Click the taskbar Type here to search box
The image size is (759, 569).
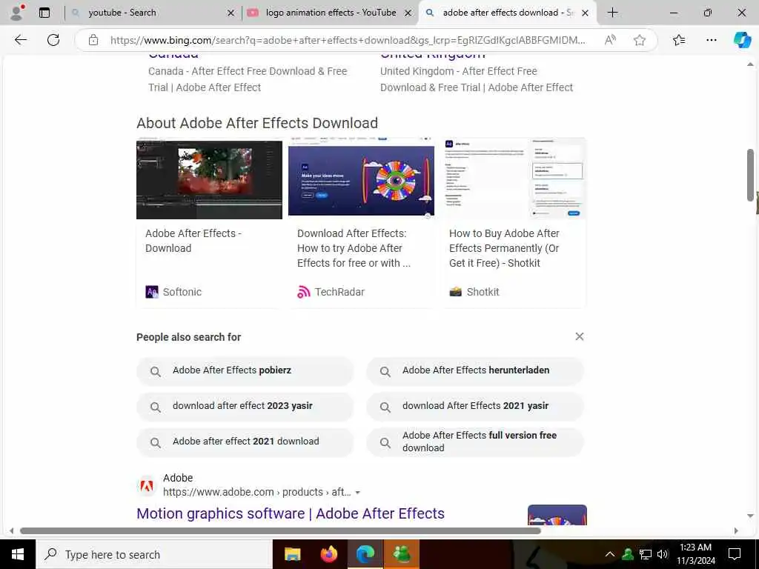click(154, 554)
